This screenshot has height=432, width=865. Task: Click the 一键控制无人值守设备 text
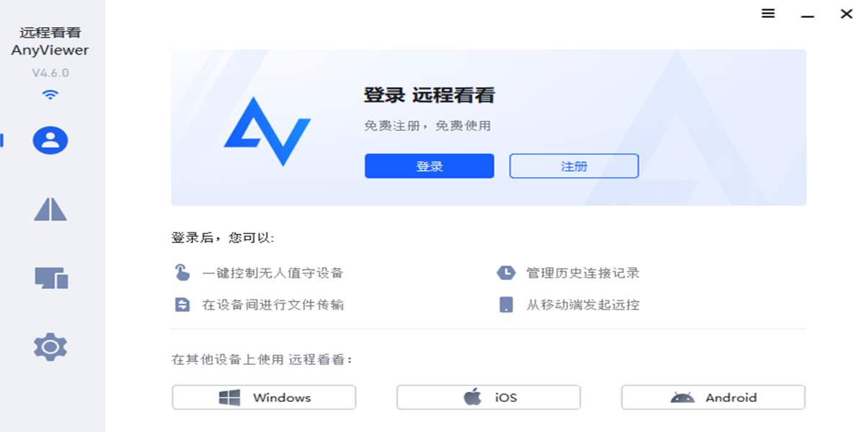click(x=273, y=273)
